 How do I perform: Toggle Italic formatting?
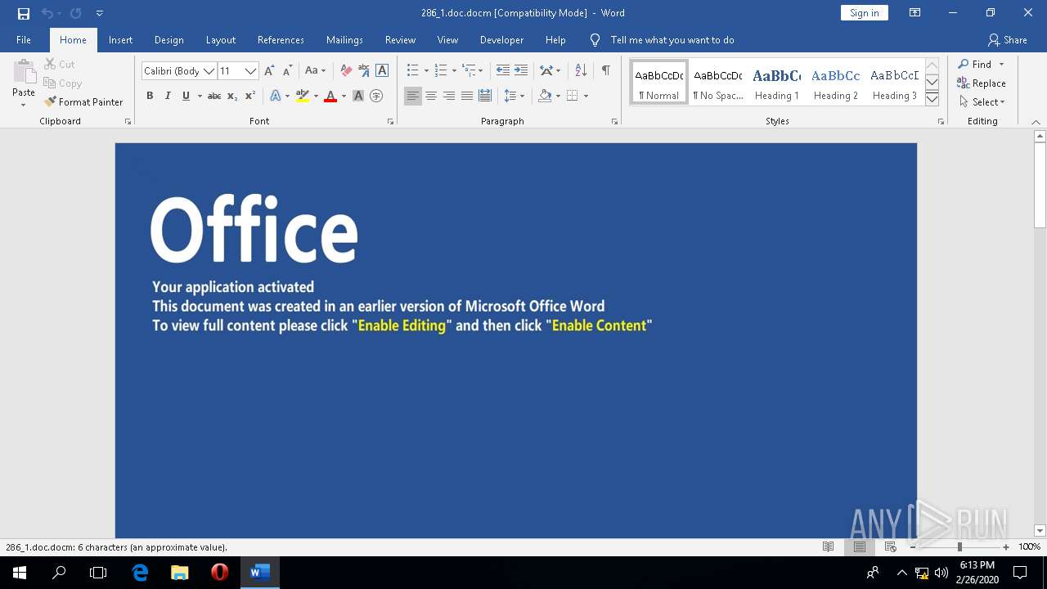tap(168, 96)
